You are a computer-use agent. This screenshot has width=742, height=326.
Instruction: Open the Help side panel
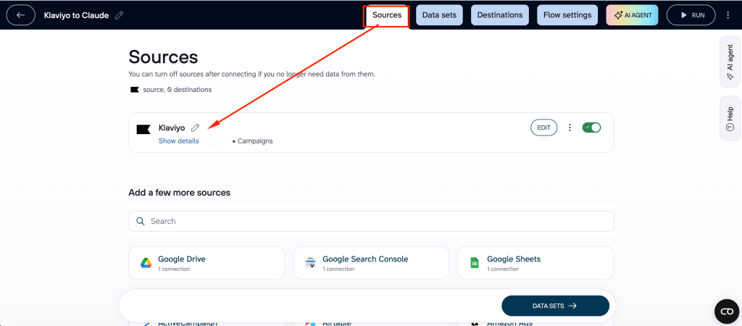click(x=730, y=118)
